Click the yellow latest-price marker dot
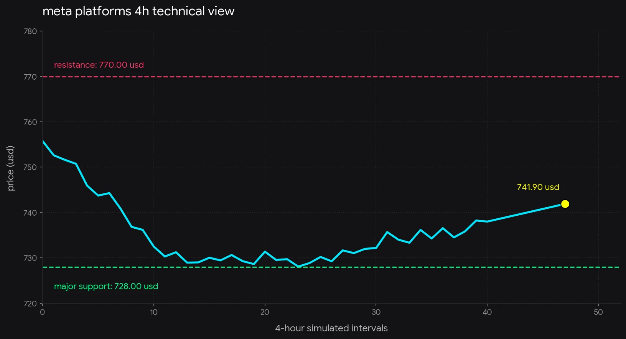 (x=565, y=204)
